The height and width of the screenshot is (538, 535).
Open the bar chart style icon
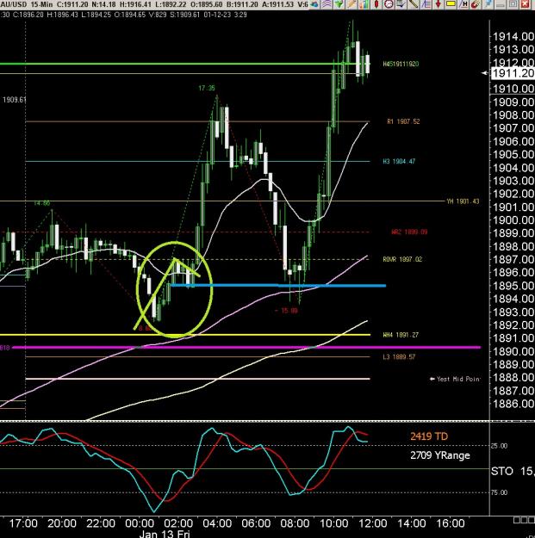(x=364, y=3)
